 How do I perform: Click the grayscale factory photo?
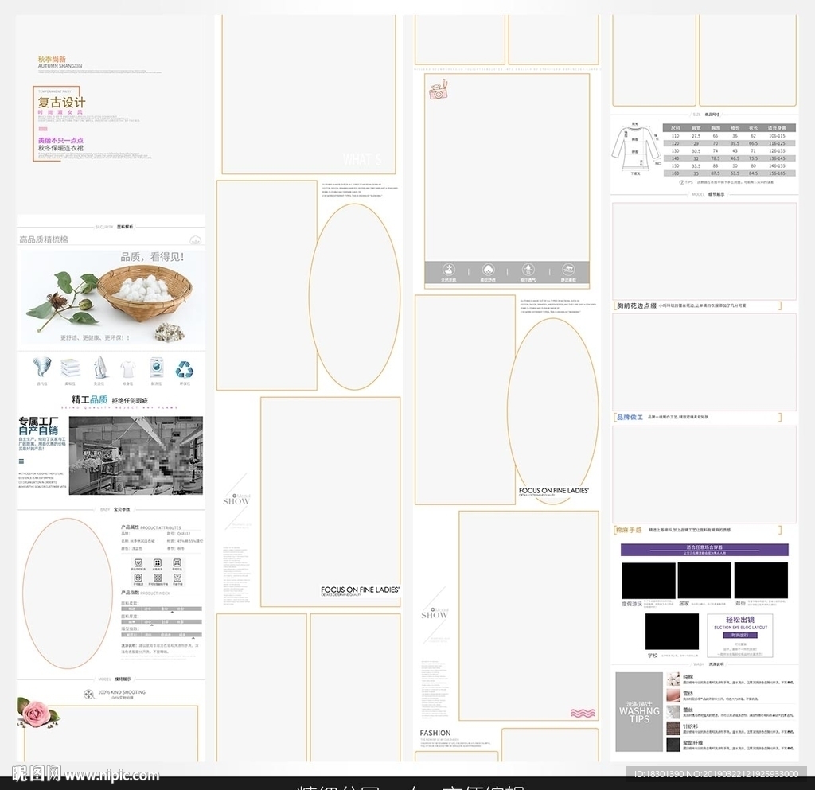[135, 455]
